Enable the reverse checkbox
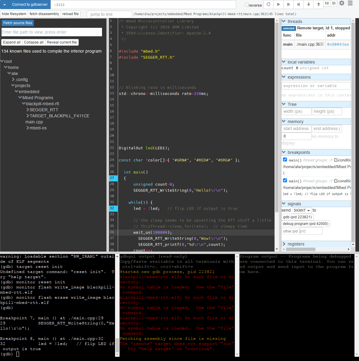This screenshot has width=359, height=361. pyautogui.click(x=247, y=5)
